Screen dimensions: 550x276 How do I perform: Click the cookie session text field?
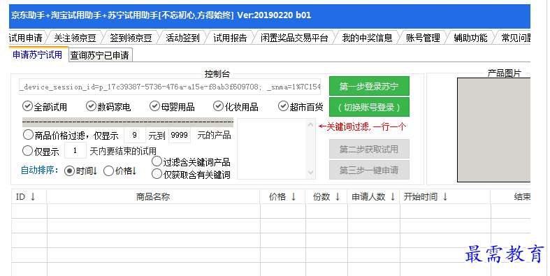(170, 87)
